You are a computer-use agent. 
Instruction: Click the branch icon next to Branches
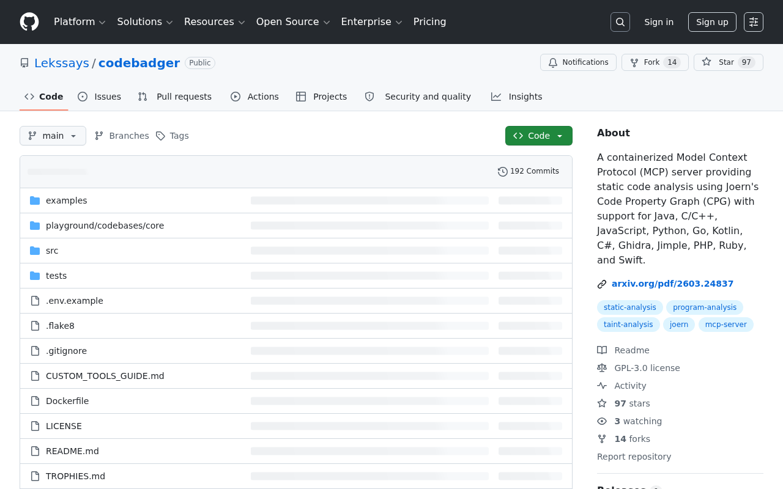point(99,136)
